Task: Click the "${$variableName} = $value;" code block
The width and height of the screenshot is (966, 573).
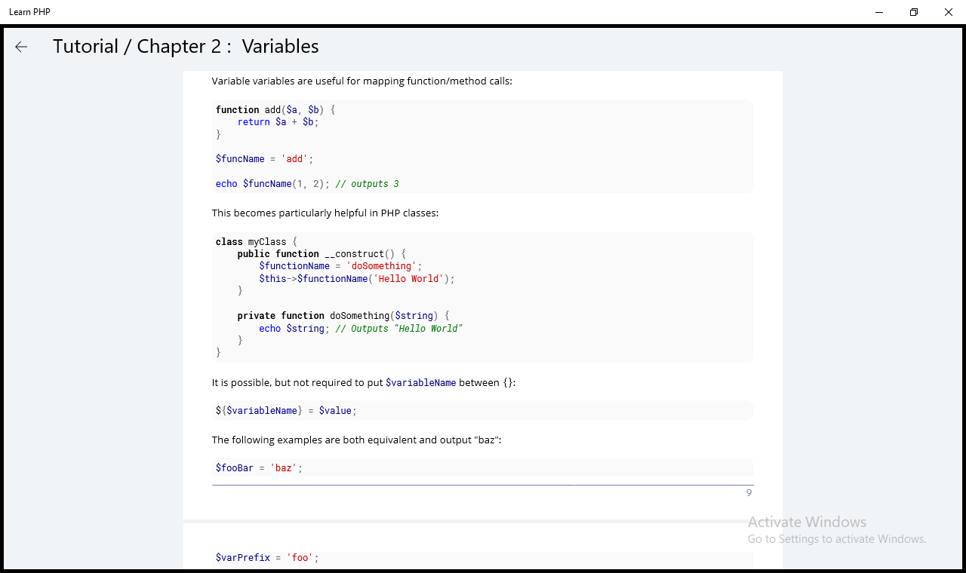Action: (x=286, y=411)
